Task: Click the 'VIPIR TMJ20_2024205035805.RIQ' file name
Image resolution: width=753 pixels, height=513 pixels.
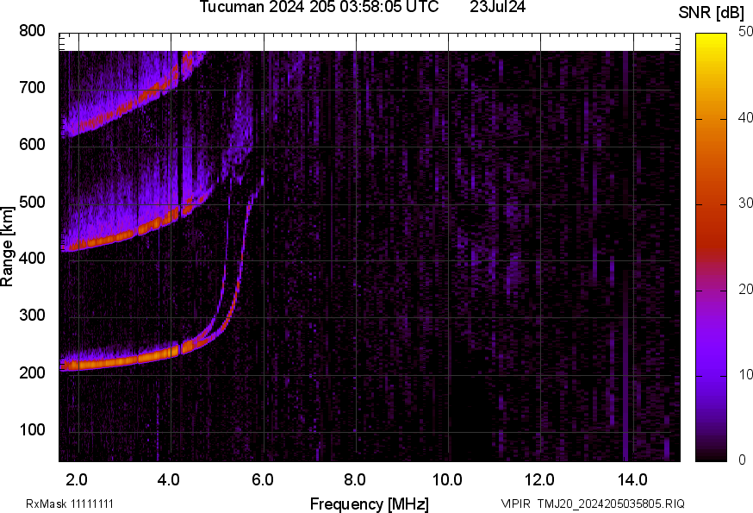Action: pos(593,504)
